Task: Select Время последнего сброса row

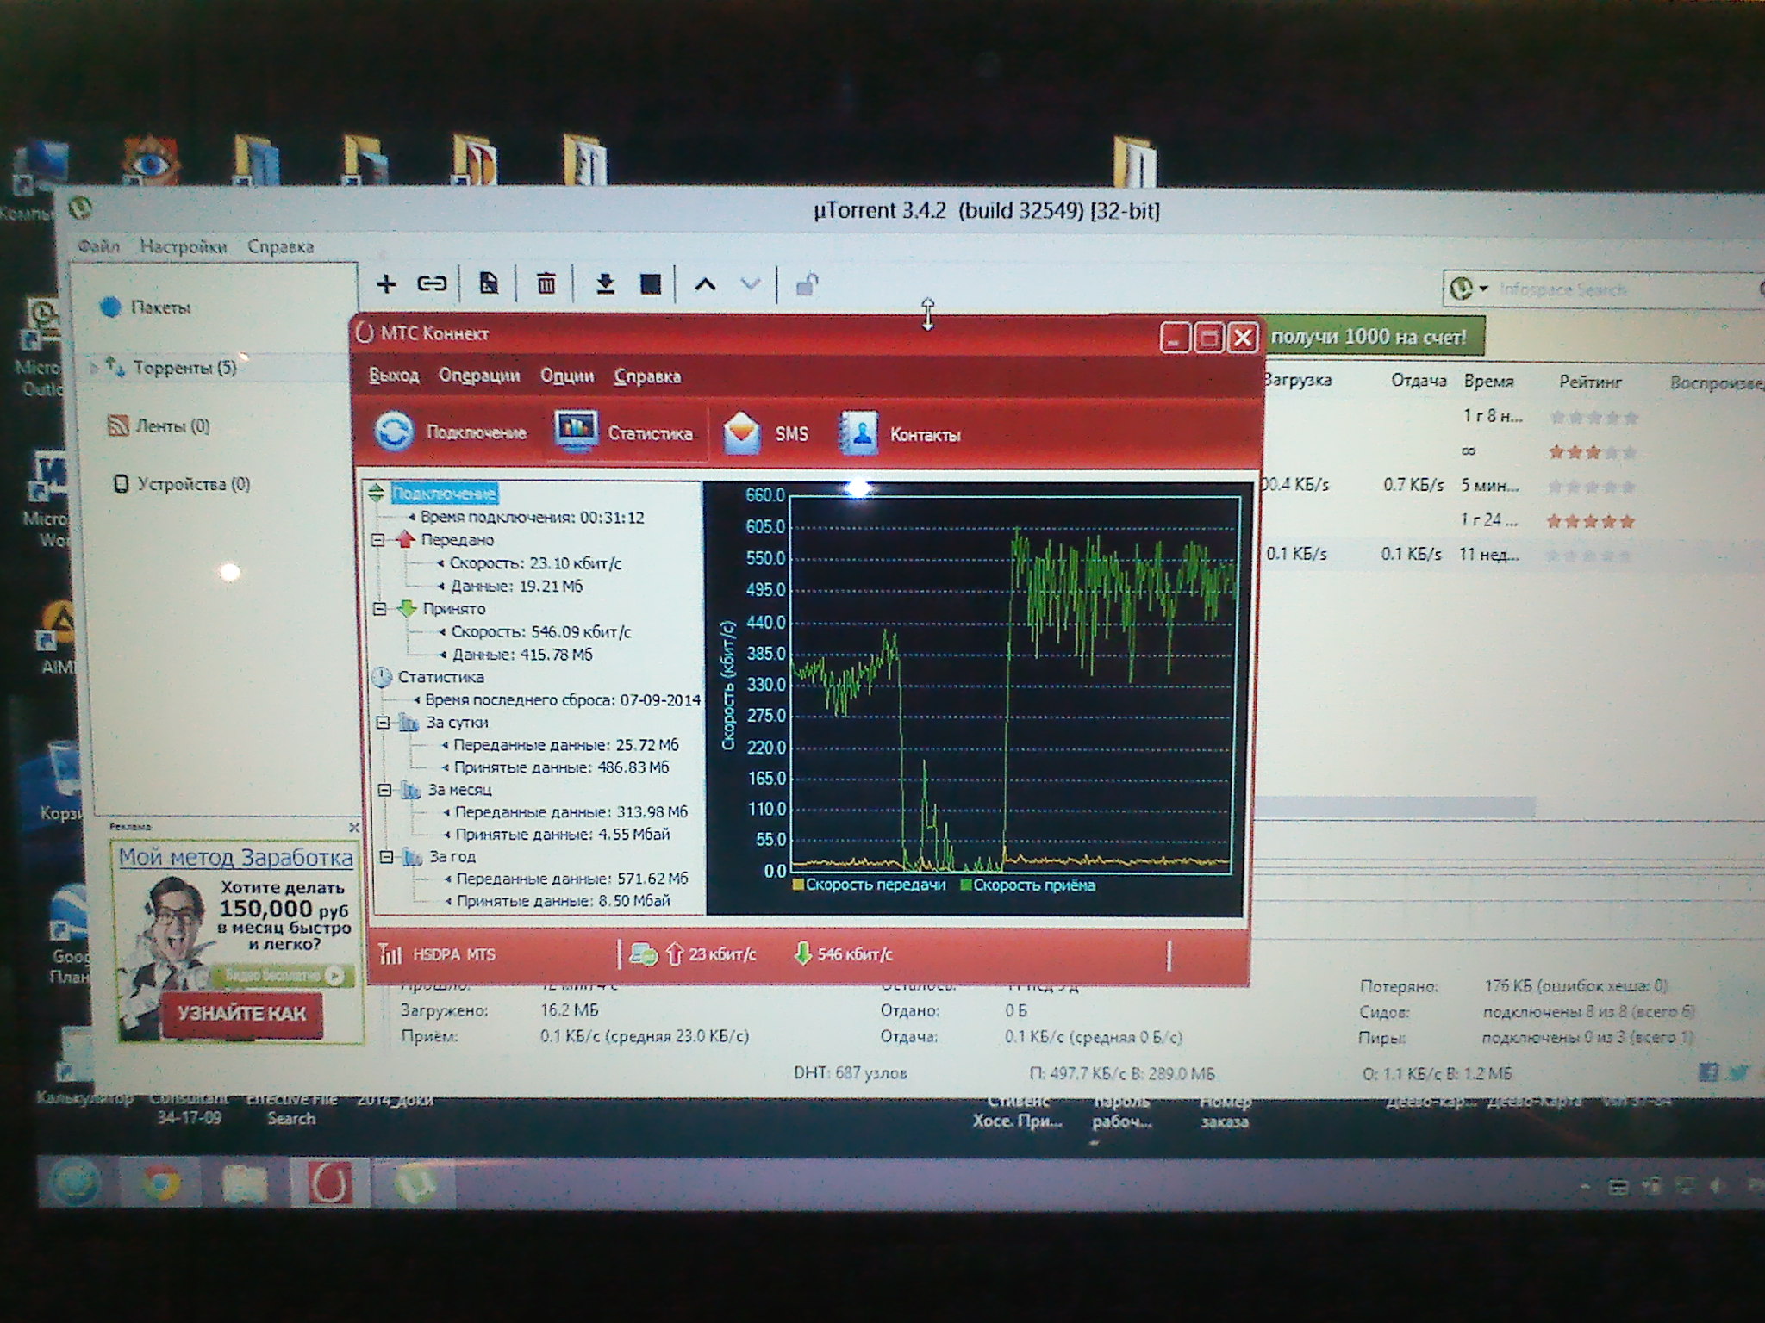Action: coord(562,700)
